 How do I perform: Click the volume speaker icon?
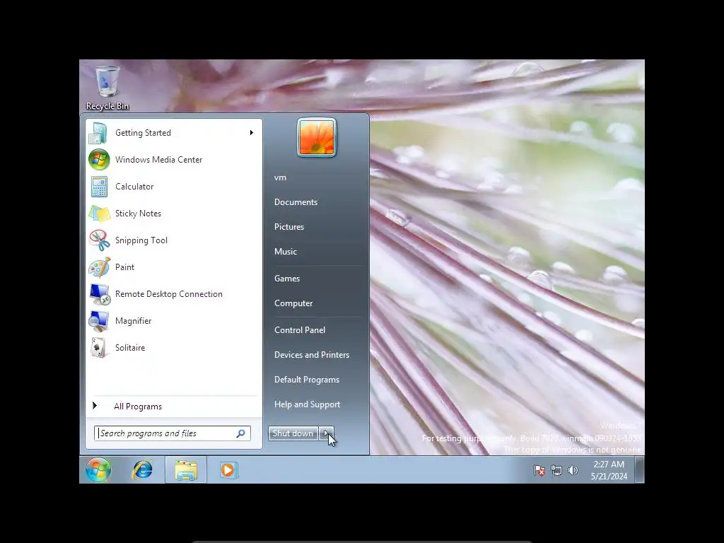(x=573, y=470)
